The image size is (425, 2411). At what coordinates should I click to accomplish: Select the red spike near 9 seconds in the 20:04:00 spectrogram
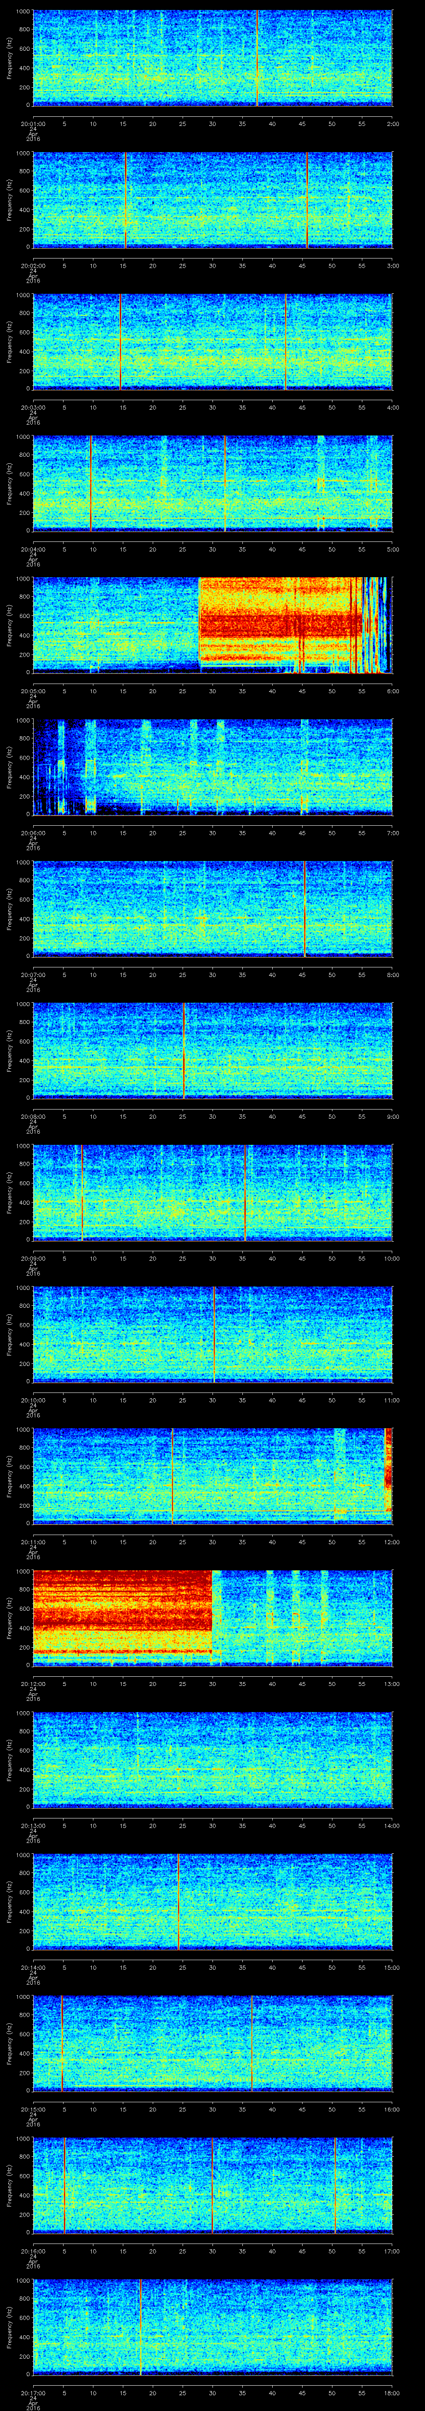(x=90, y=484)
